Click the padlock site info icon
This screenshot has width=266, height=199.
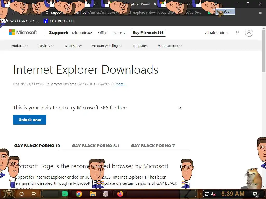tap(47, 12)
